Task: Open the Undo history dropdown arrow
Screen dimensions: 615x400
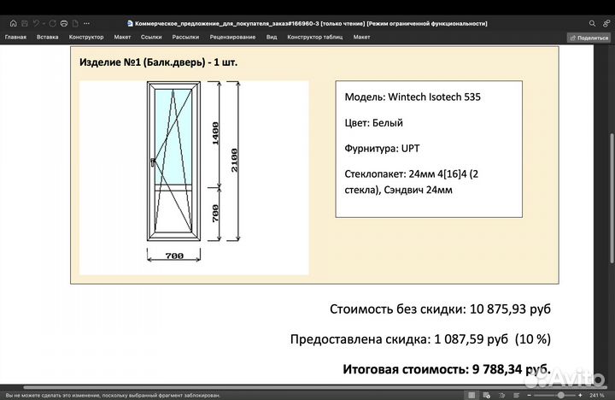Action: click(x=44, y=24)
